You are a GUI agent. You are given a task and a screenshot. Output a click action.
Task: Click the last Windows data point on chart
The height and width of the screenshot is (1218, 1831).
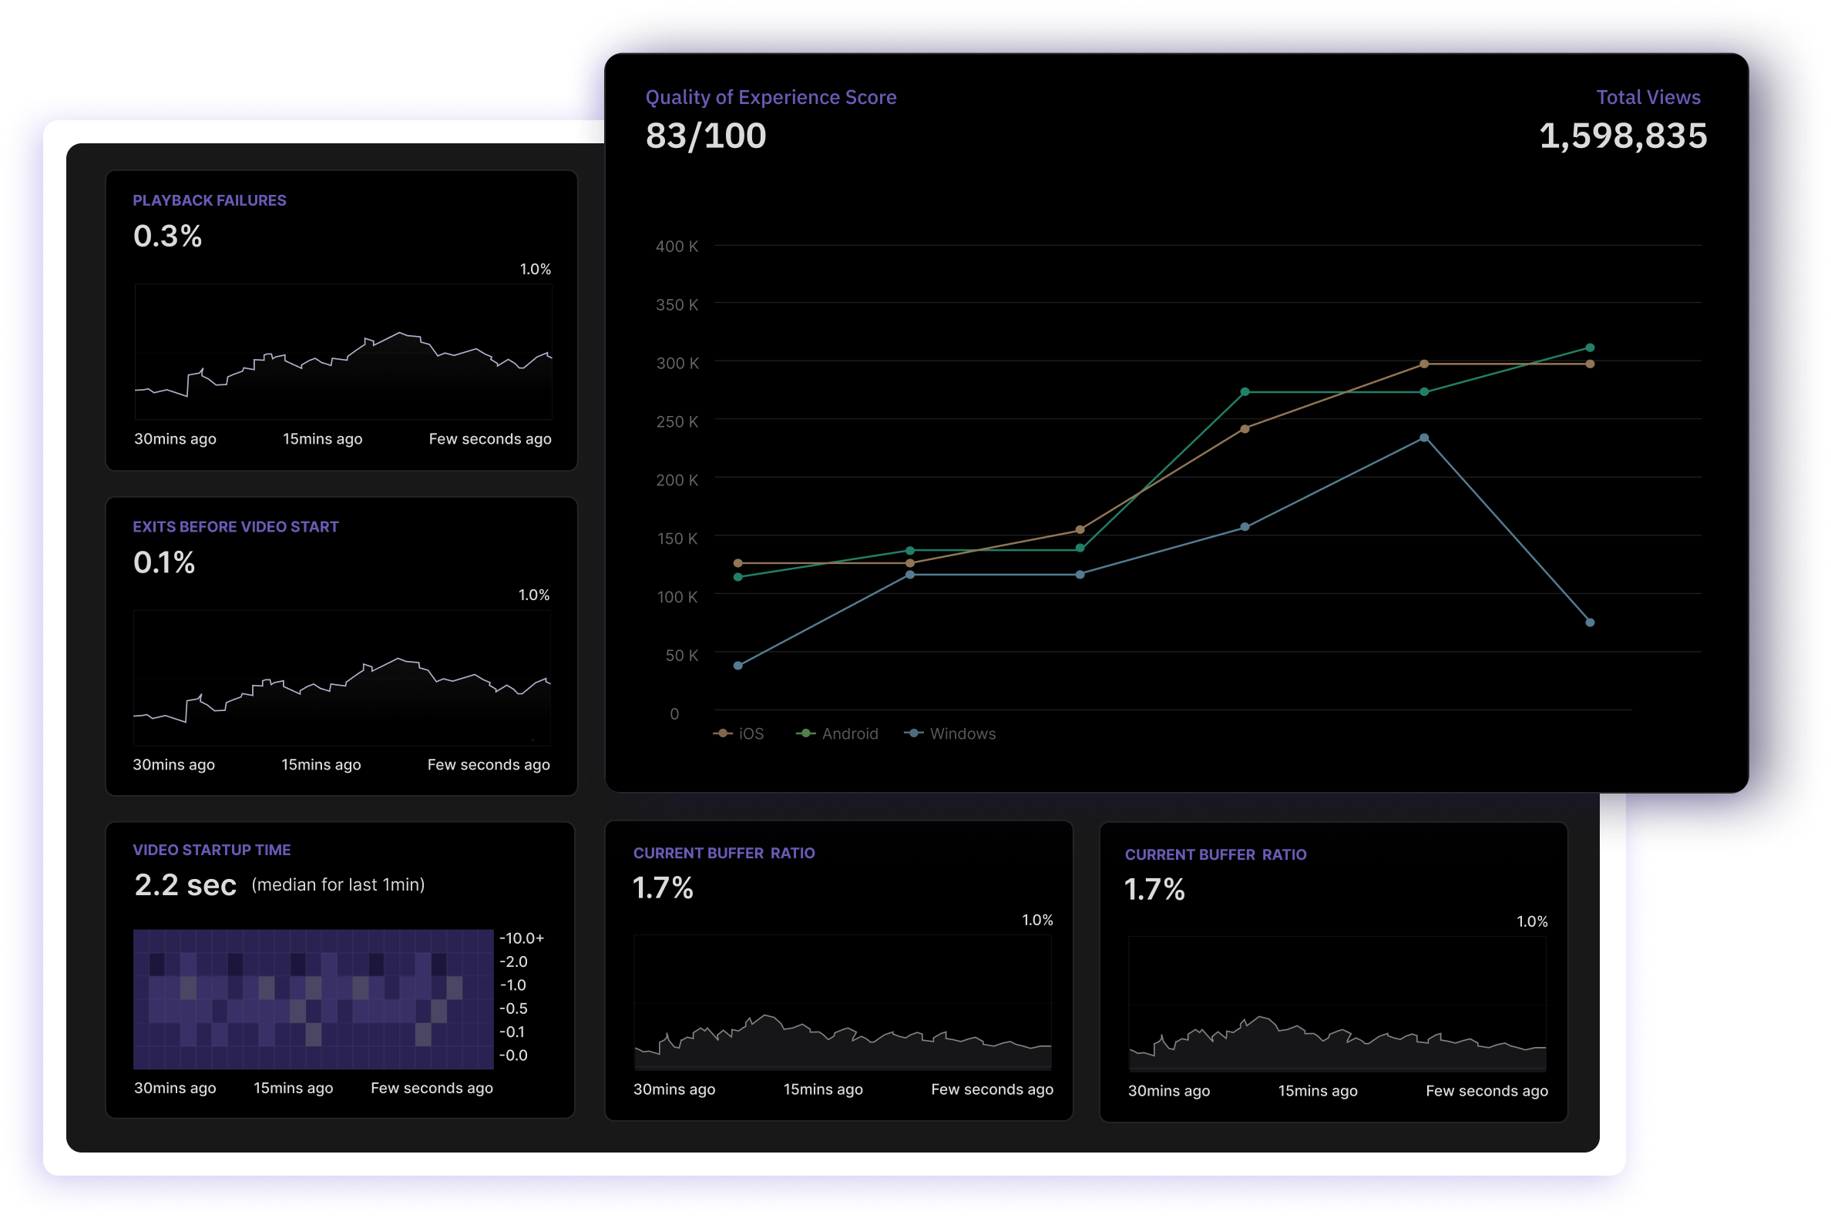coord(1589,622)
